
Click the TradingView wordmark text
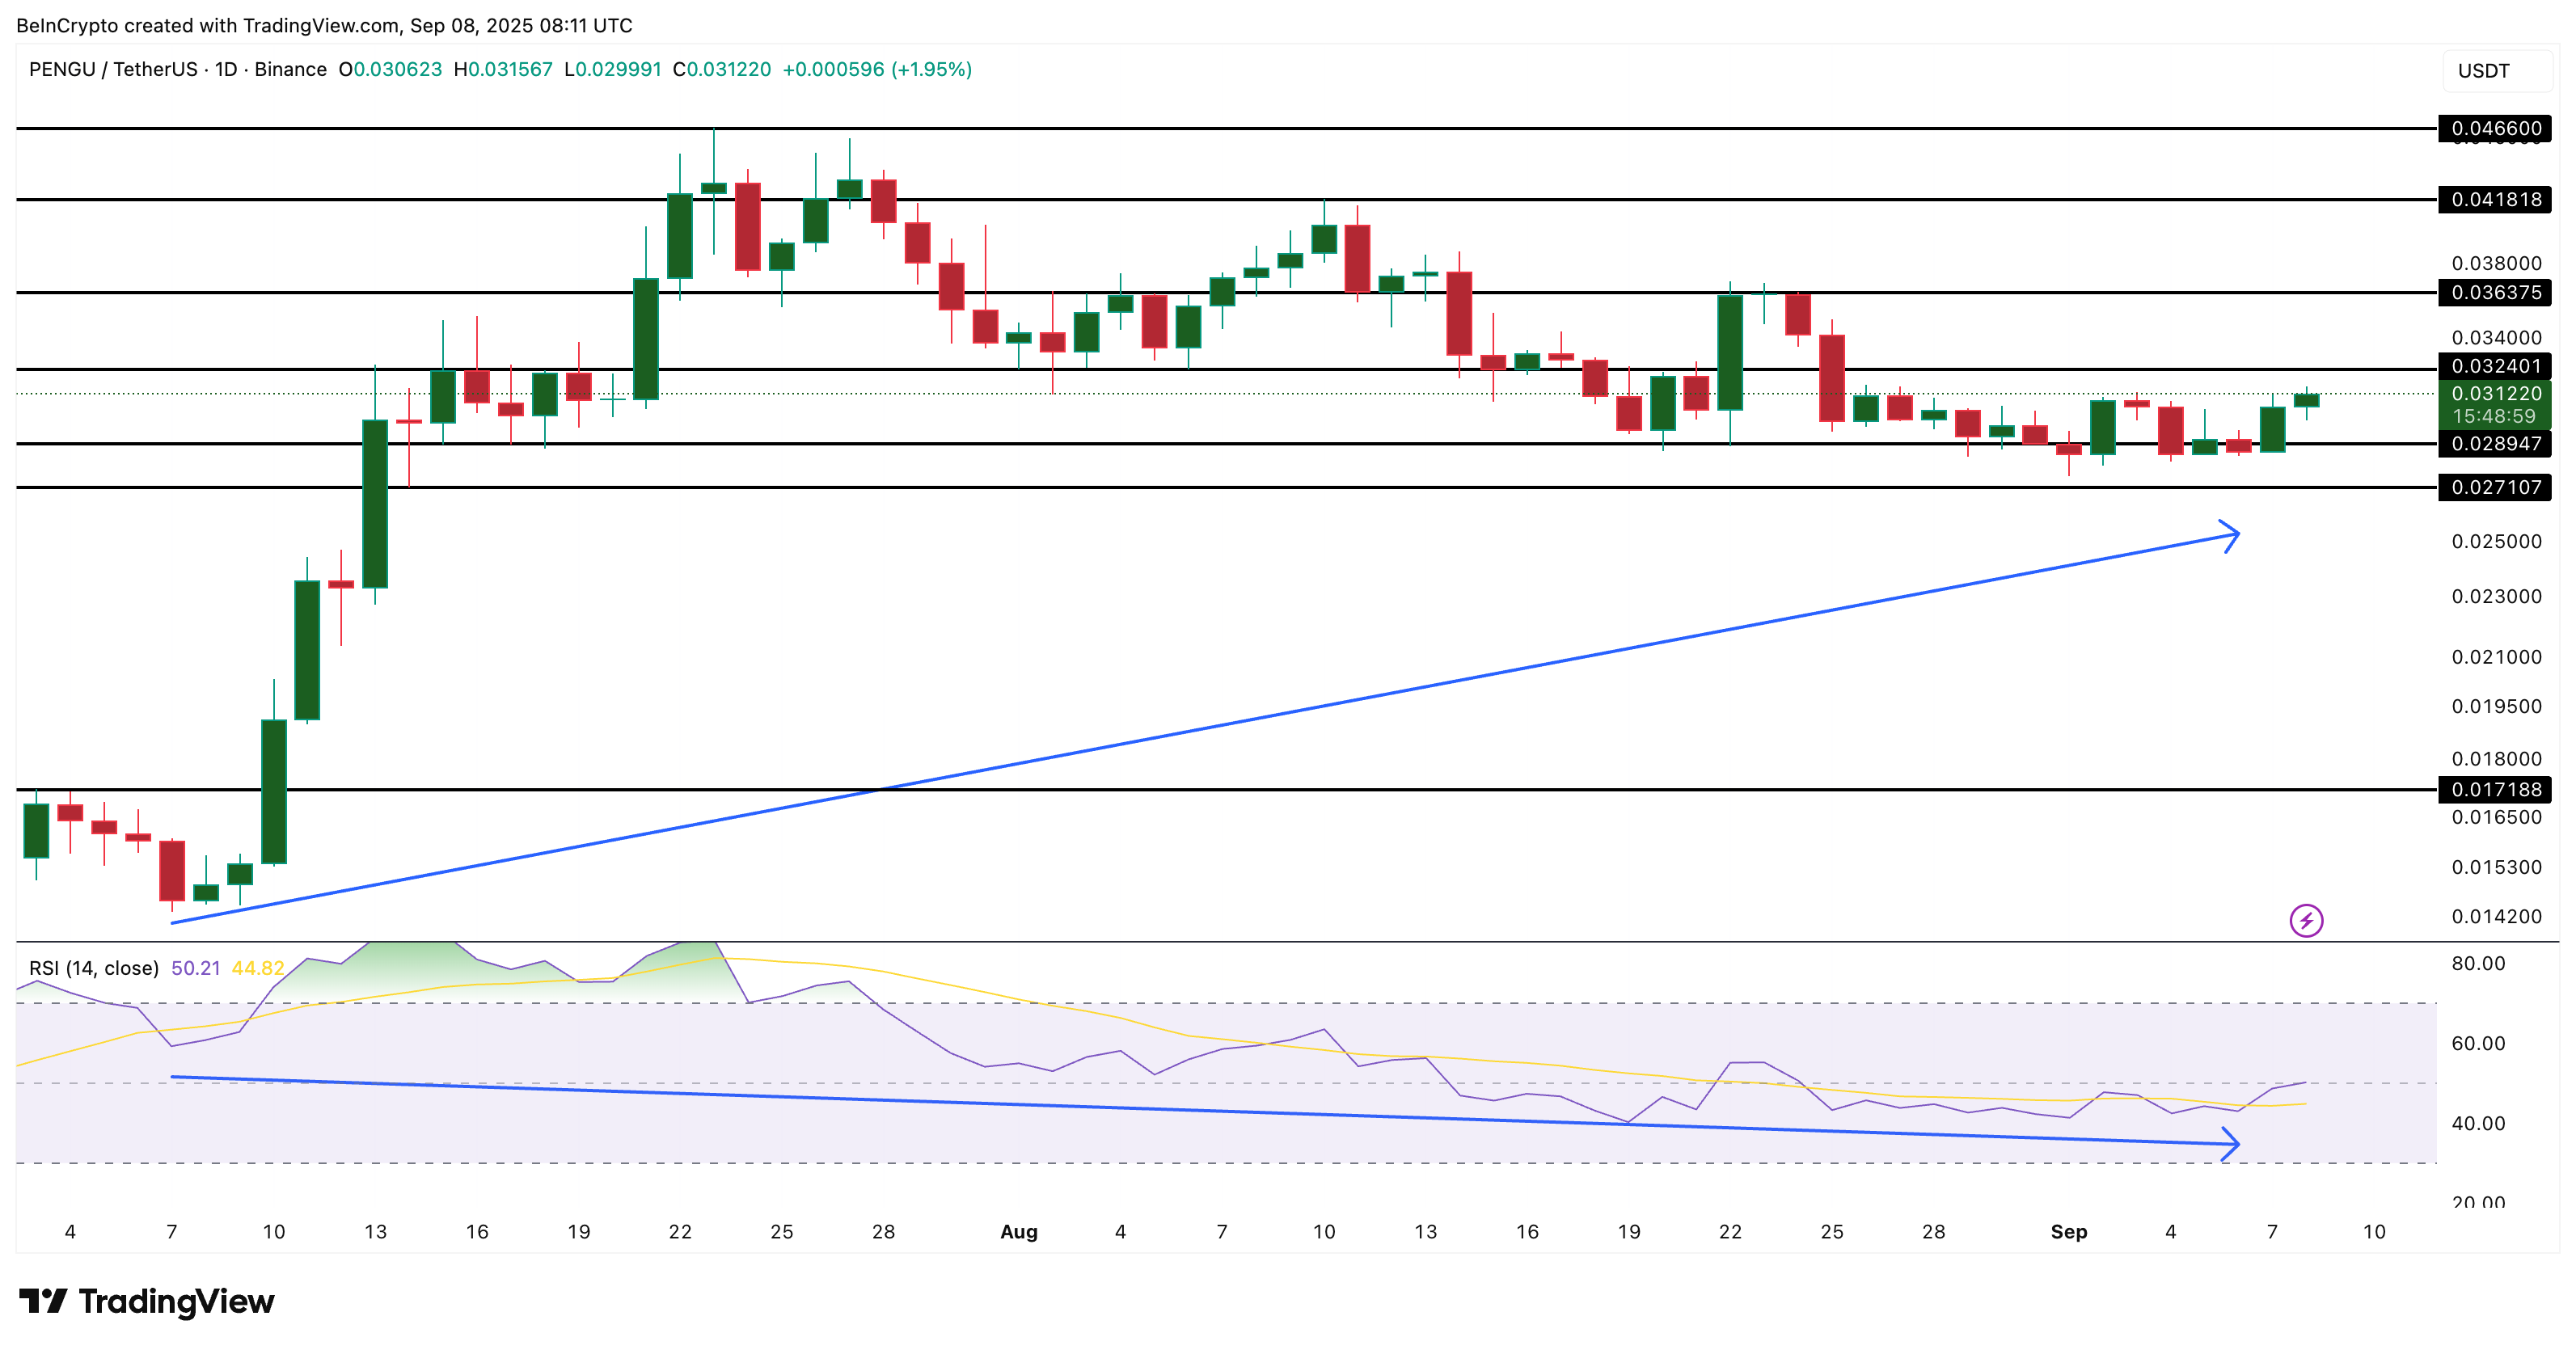[x=176, y=1301]
